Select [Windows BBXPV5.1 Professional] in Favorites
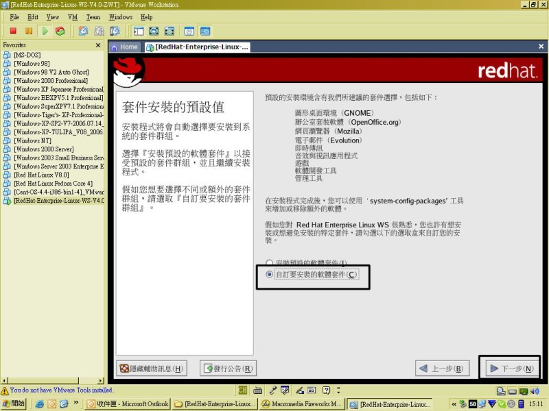 pos(58,98)
